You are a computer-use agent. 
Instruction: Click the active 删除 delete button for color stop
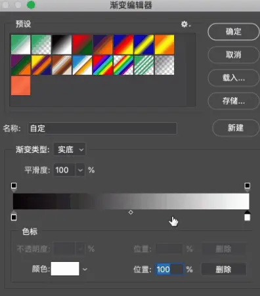[x=223, y=269]
